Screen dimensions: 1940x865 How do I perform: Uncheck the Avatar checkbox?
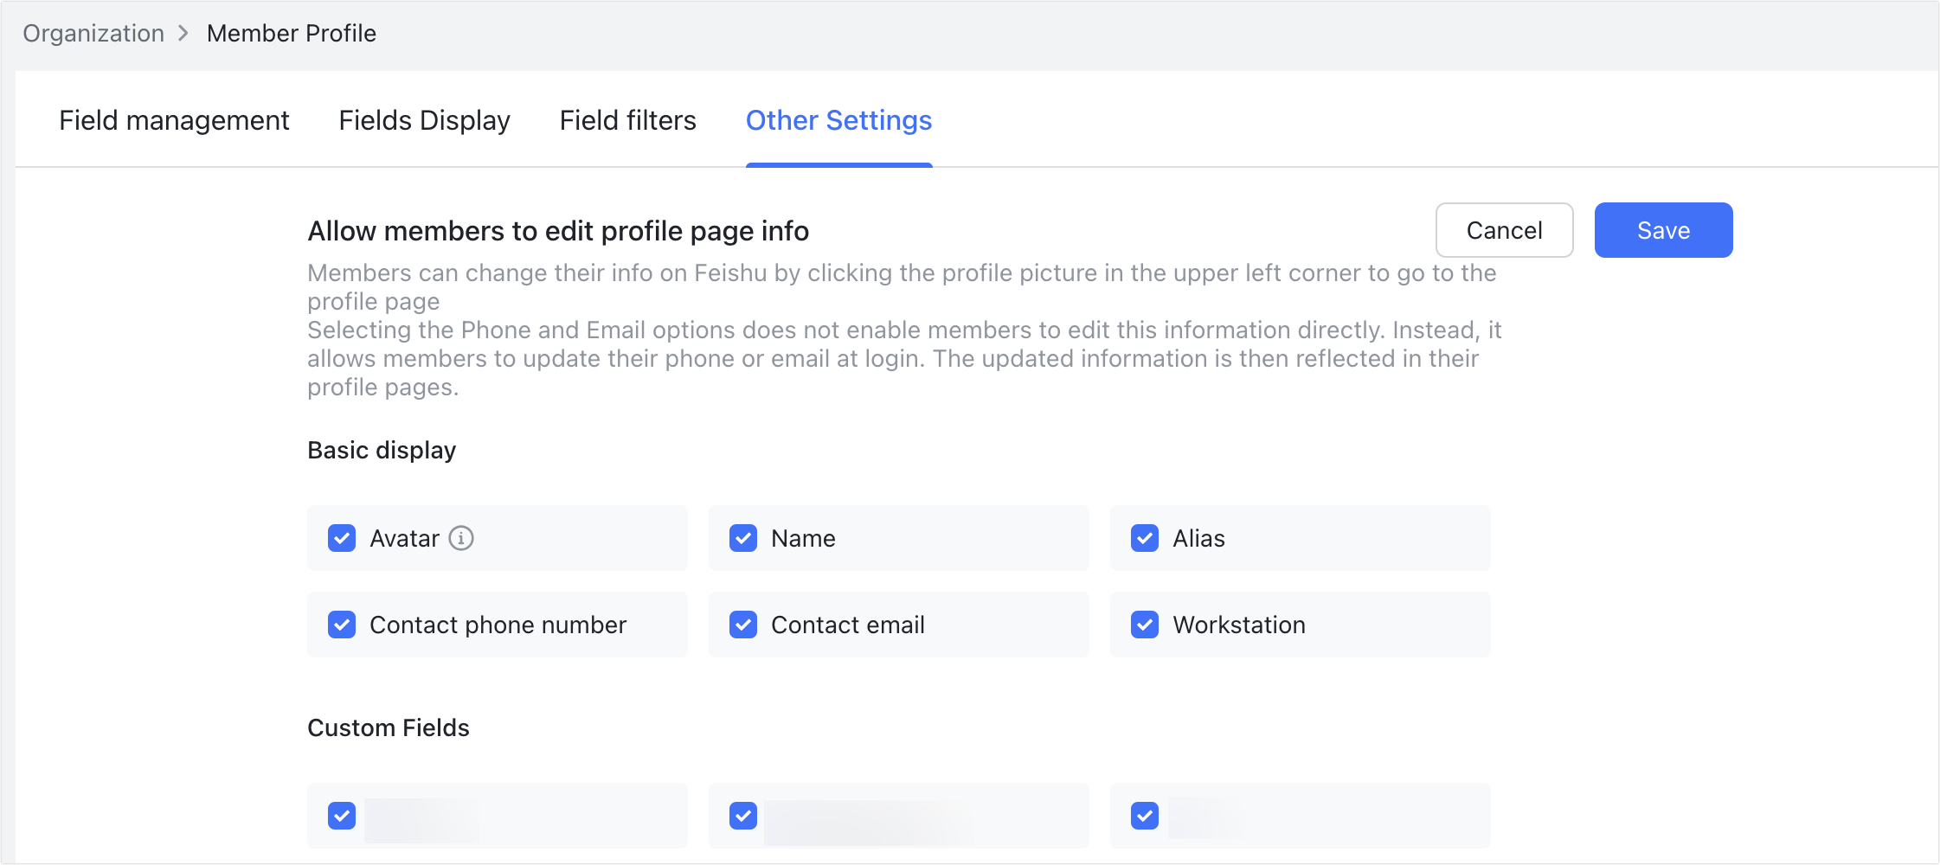[342, 538]
